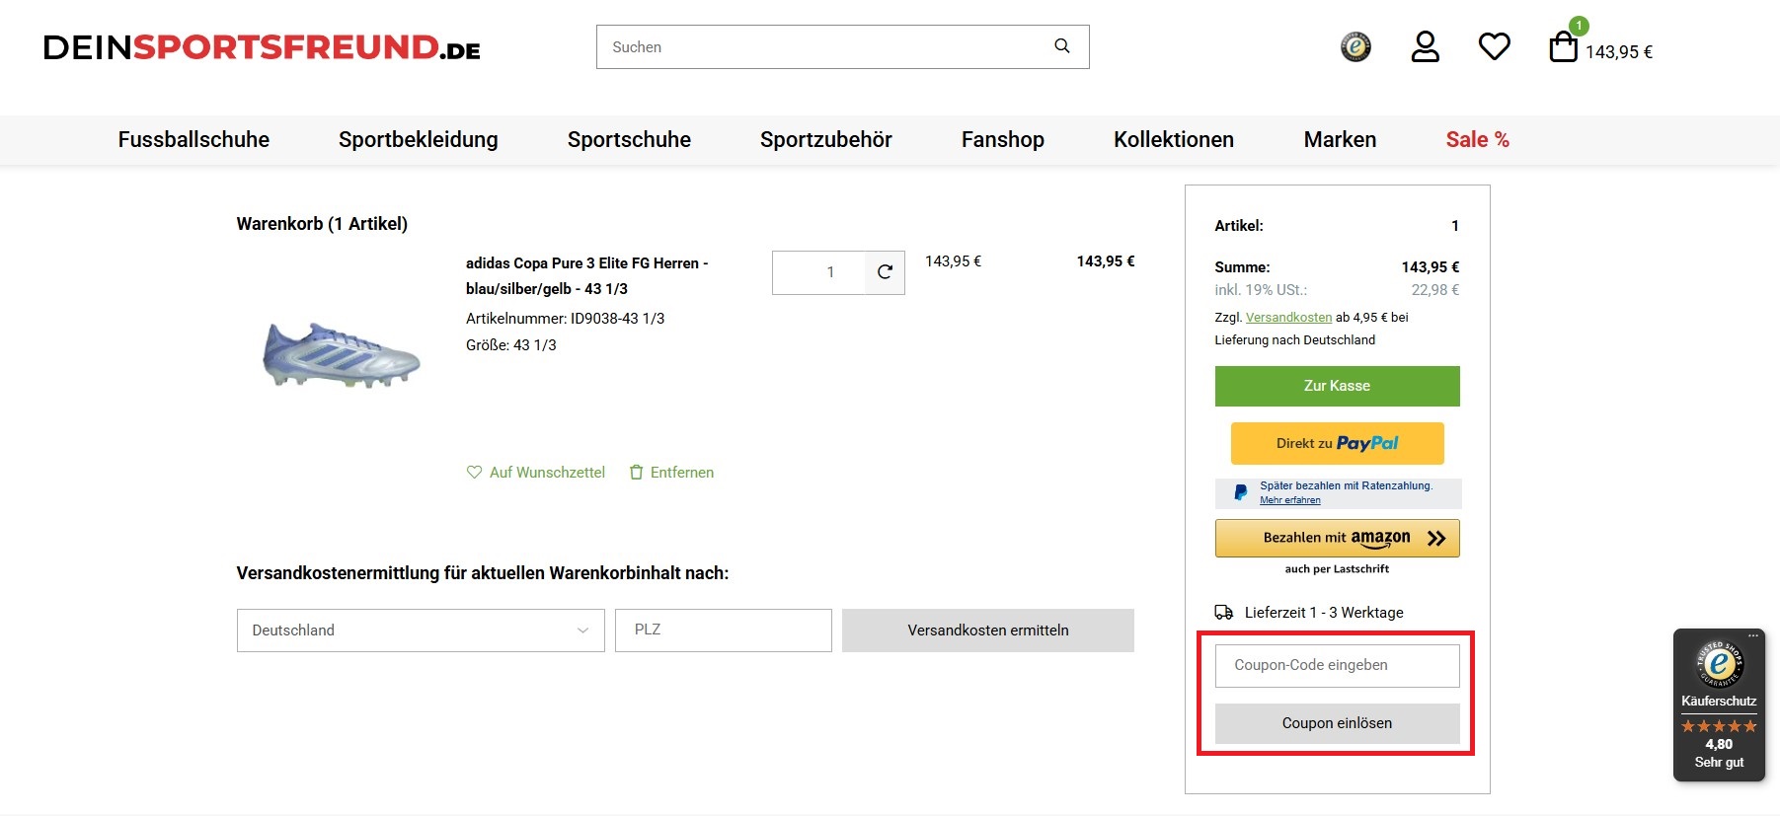1780x816 pixels.
Task: Click the Summe 143,95 € value
Action: point(1430,267)
